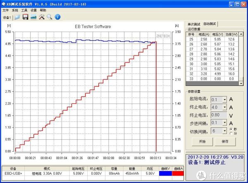This screenshot has height=183, width=248.
Task: Click the 功率(W) column header
Action: [x=231, y=34]
